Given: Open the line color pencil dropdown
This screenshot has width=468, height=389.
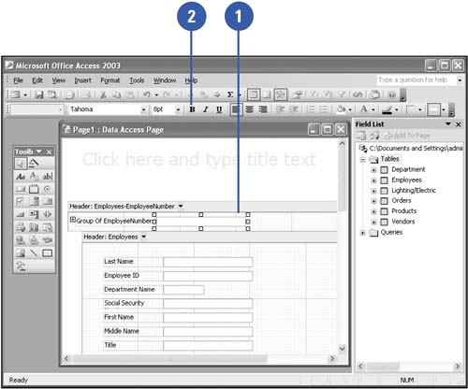Looking at the screenshot, I should pyautogui.click(x=397, y=109).
